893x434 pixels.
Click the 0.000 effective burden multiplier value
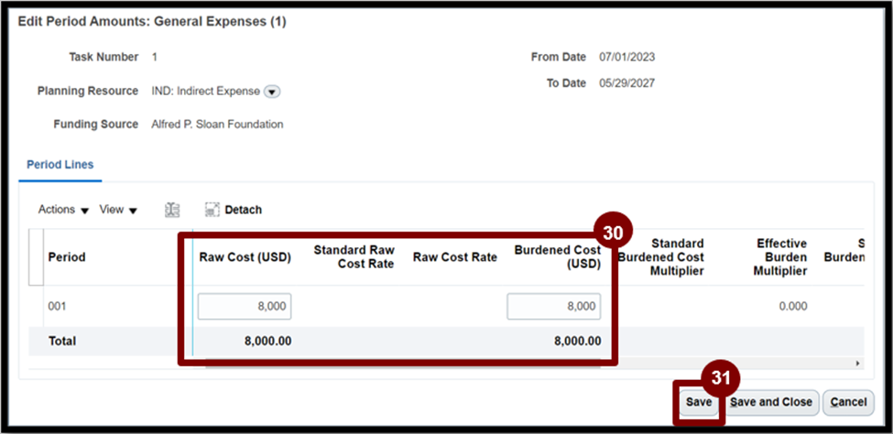pyautogui.click(x=793, y=307)
